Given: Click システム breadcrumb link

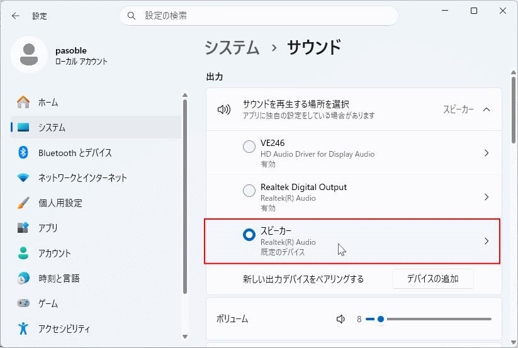Looking at the screenshot, I should (x=232, y=47).
